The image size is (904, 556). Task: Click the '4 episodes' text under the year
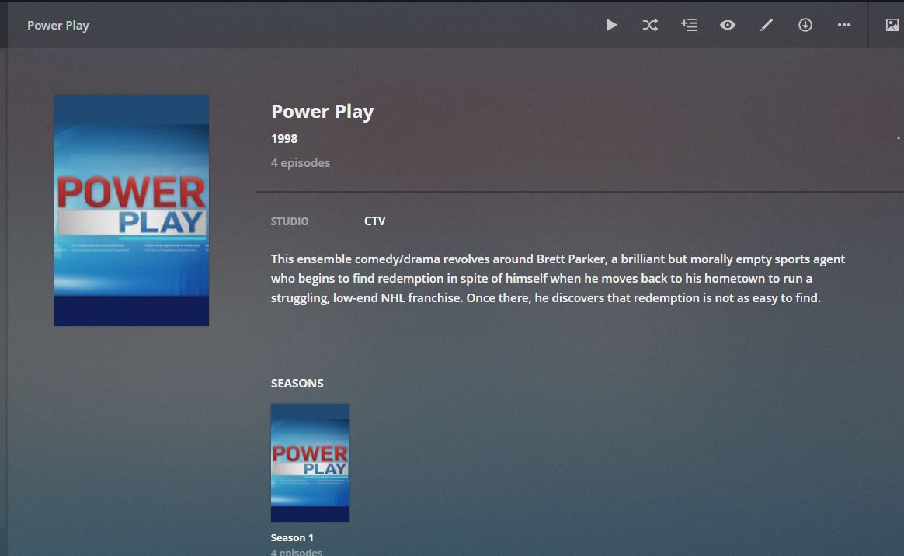(x=301, y=163)
